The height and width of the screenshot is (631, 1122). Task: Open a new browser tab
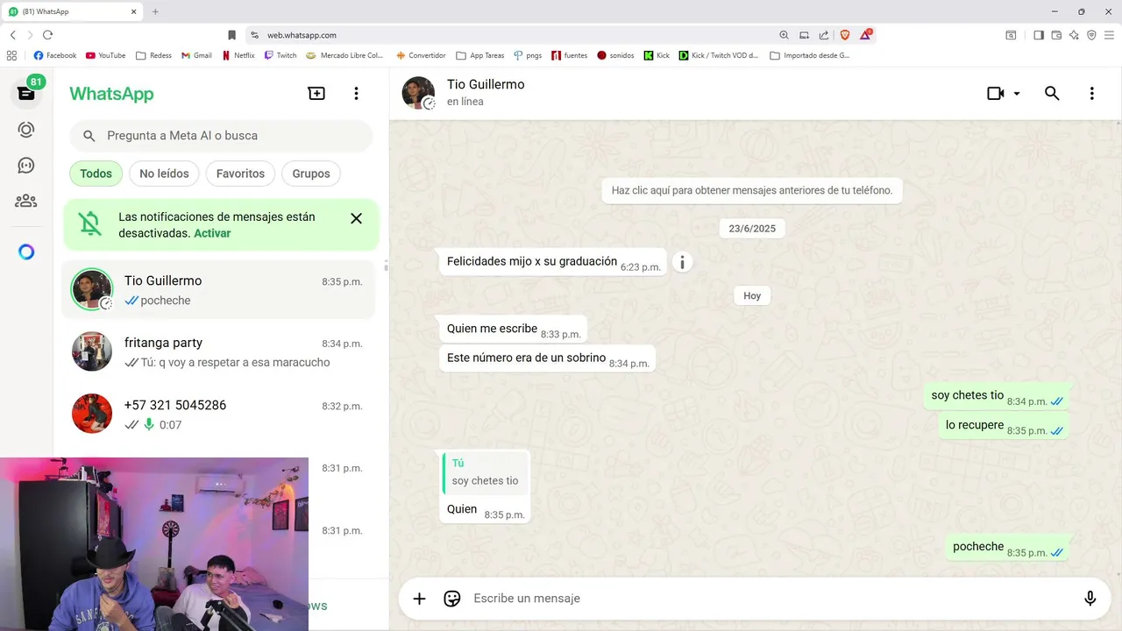155,11
